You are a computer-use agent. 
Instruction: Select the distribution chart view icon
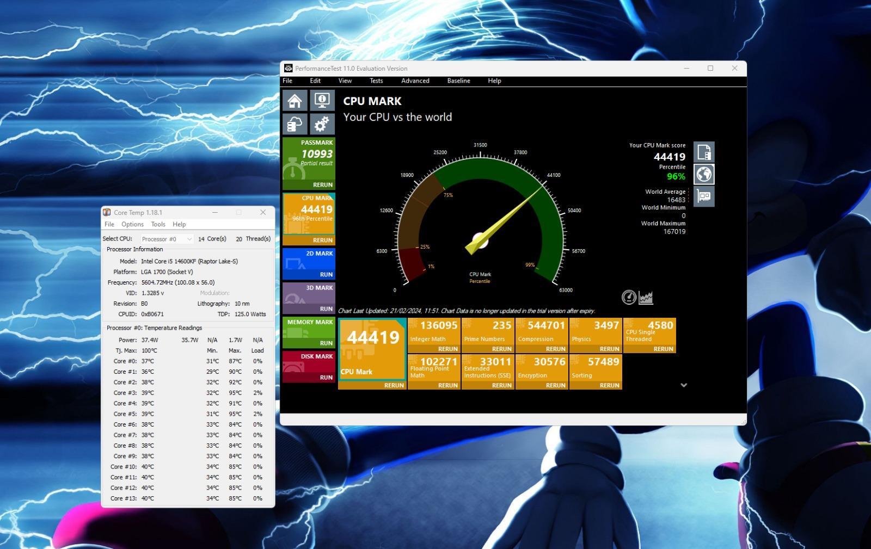[x=646, y=297]
